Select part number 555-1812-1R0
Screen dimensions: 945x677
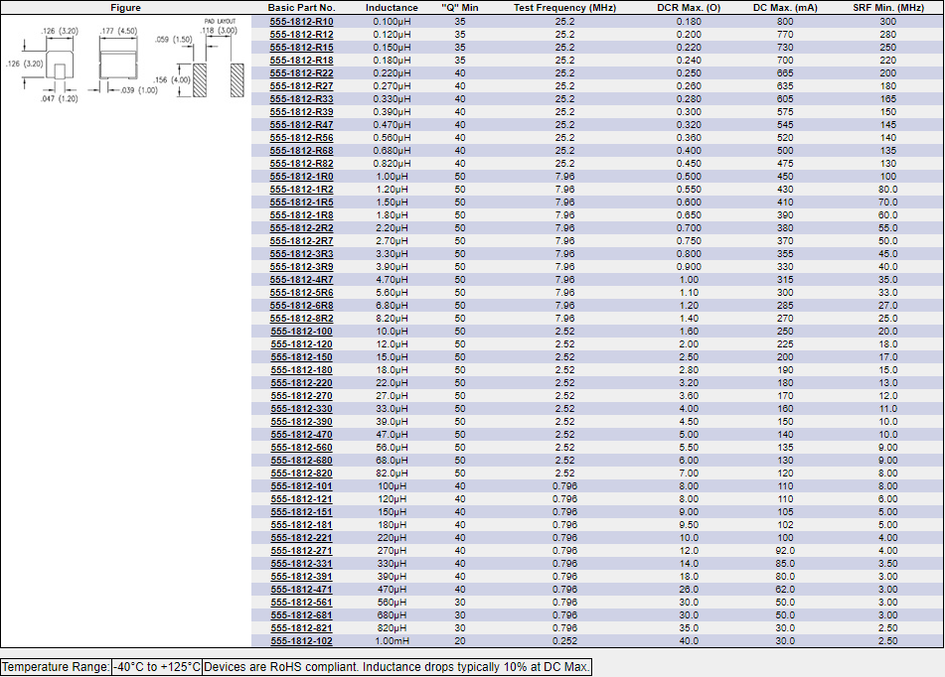[302, 176]
